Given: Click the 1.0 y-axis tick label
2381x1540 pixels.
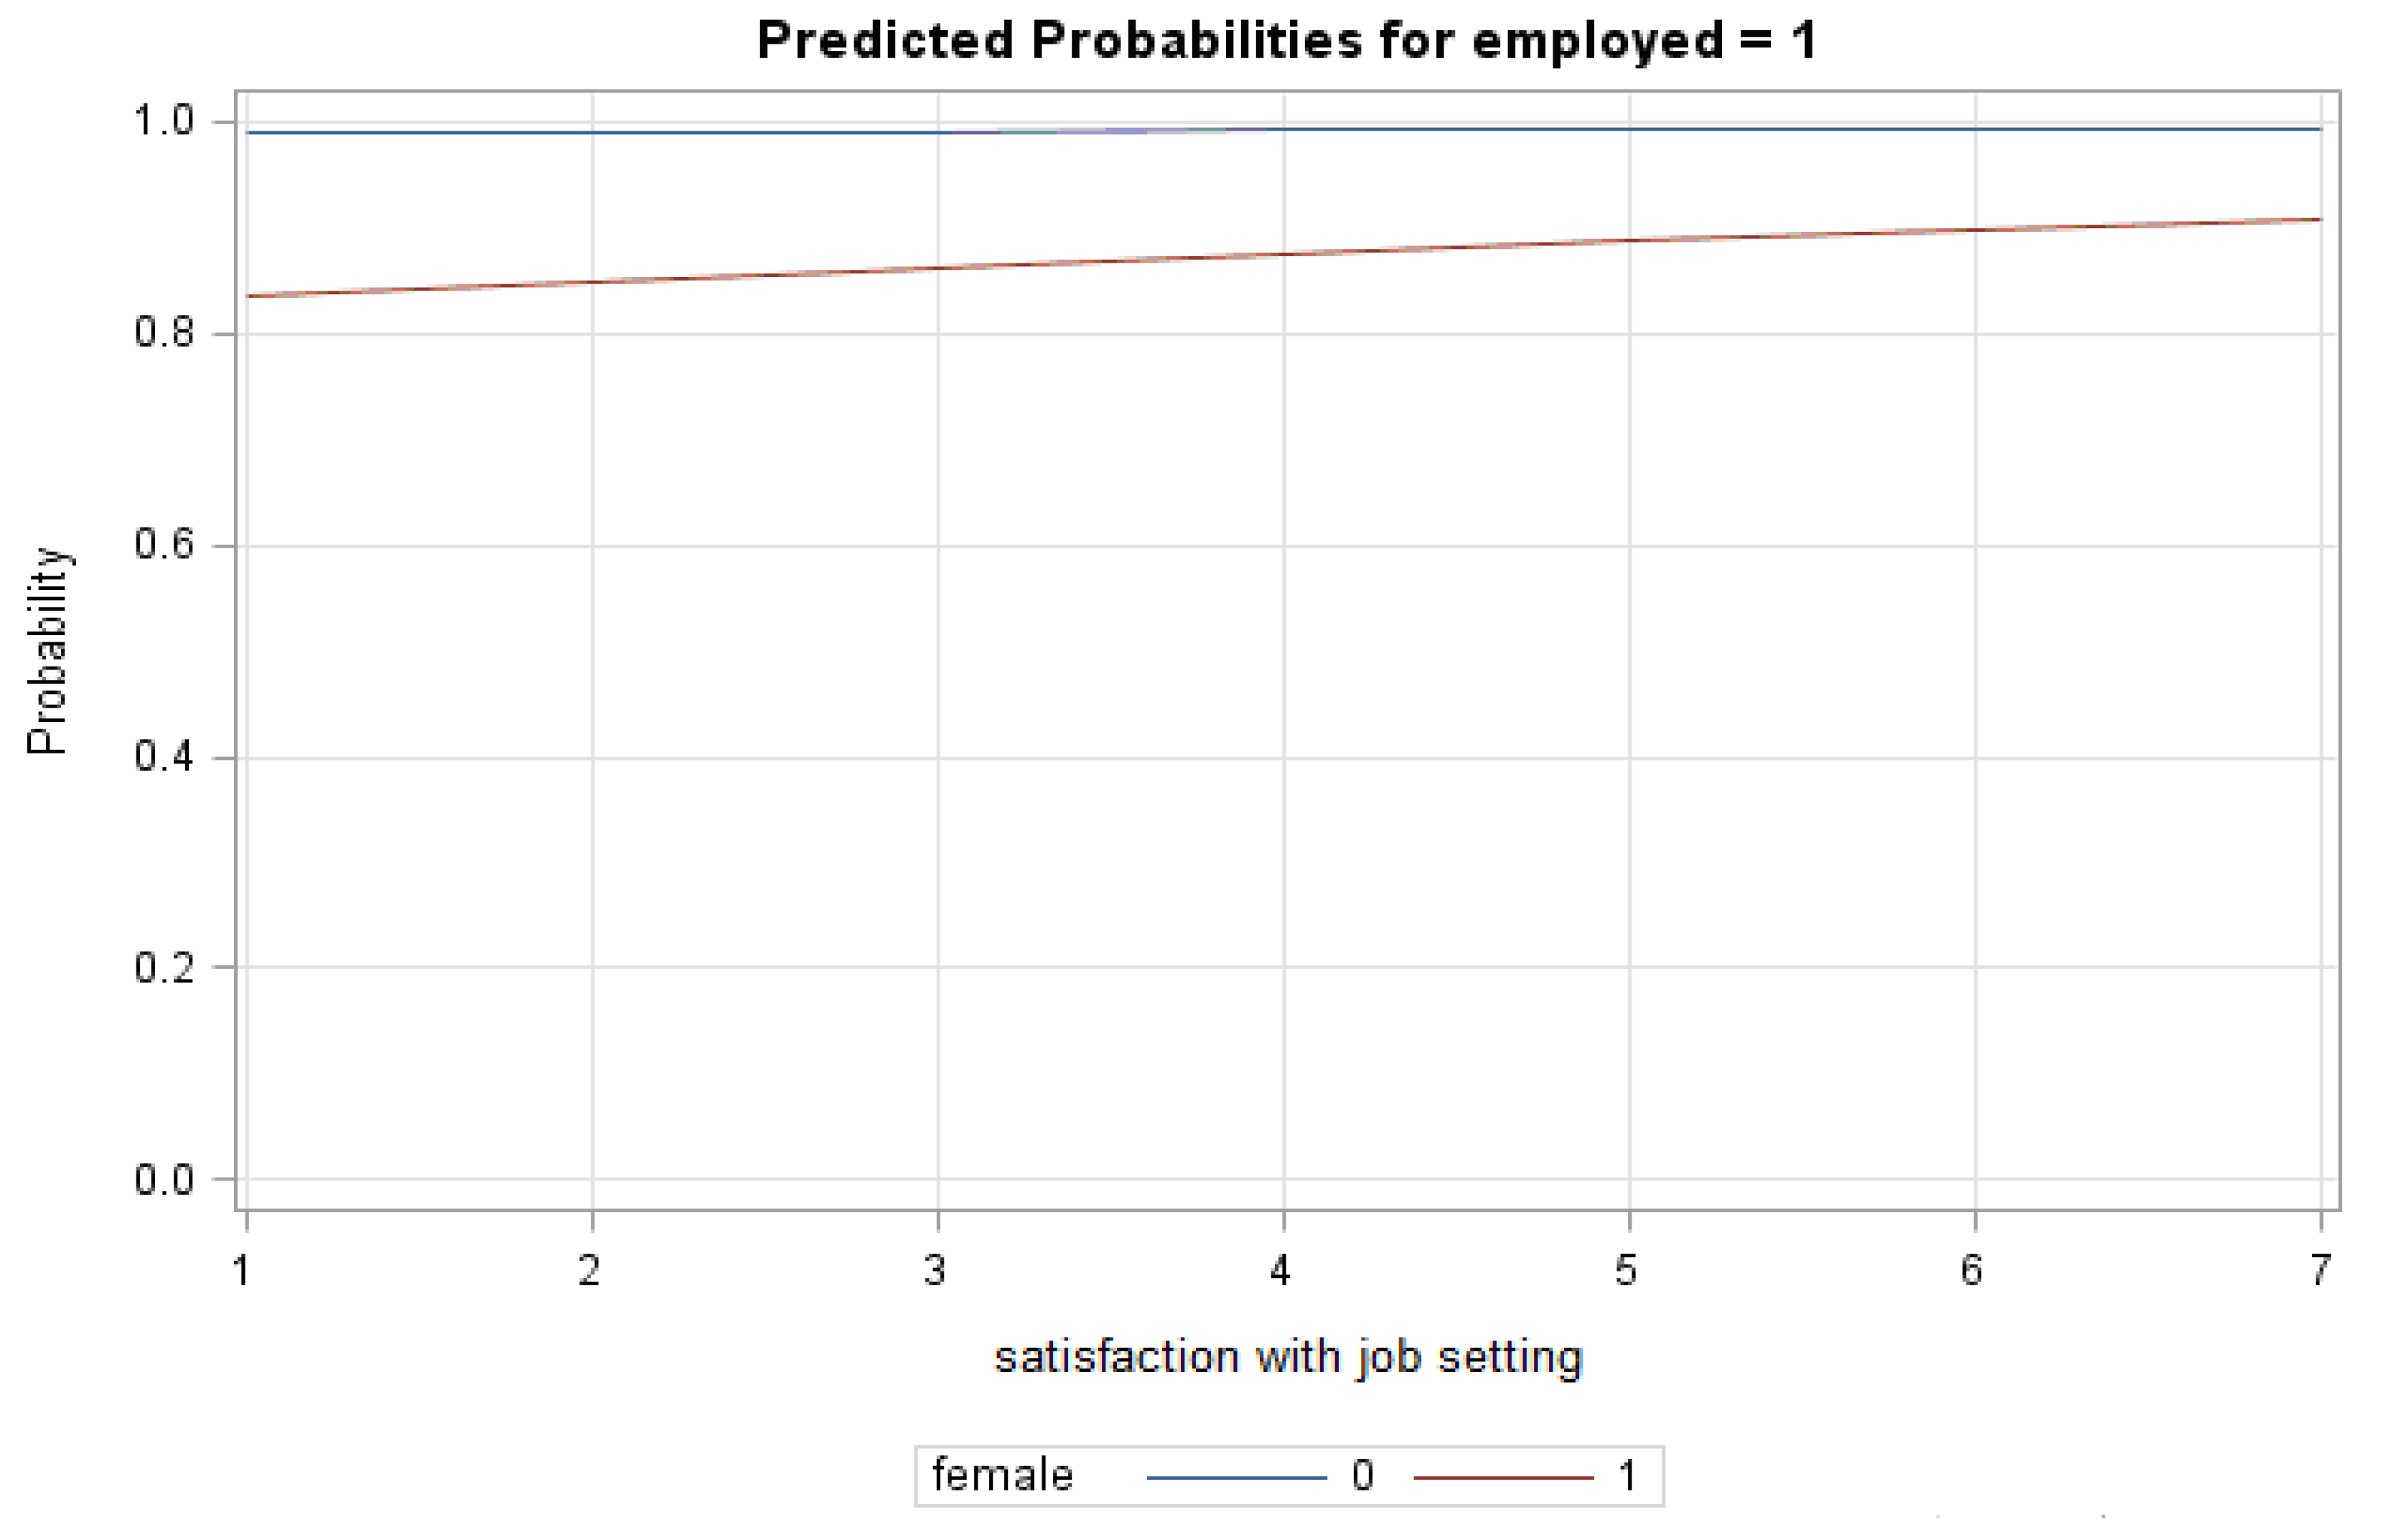Looking at the screenshot, I should pos(163,121).
